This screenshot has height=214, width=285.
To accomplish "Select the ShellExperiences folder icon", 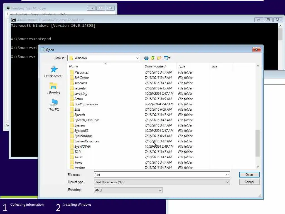I will point(72,104).
